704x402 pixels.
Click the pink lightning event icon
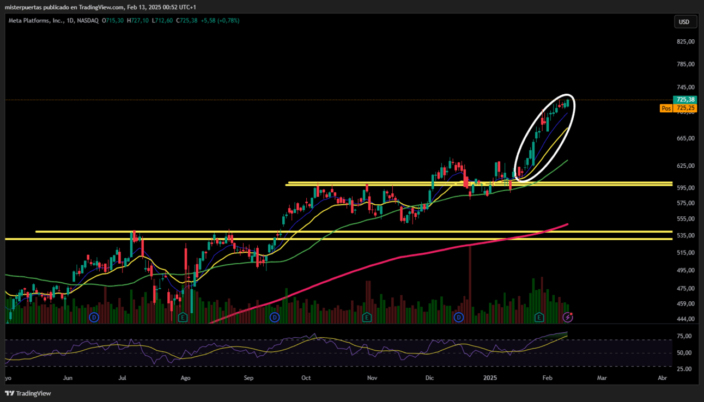[x=568, y=316]
